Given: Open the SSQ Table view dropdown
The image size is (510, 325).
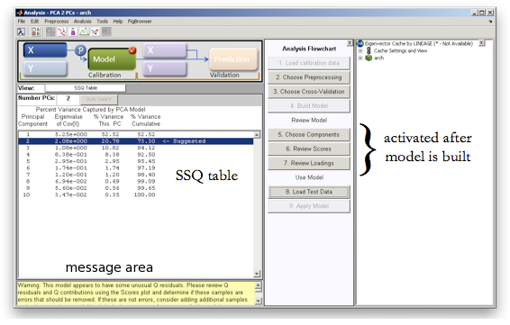Looking at the screenshot, I should 86,88.
